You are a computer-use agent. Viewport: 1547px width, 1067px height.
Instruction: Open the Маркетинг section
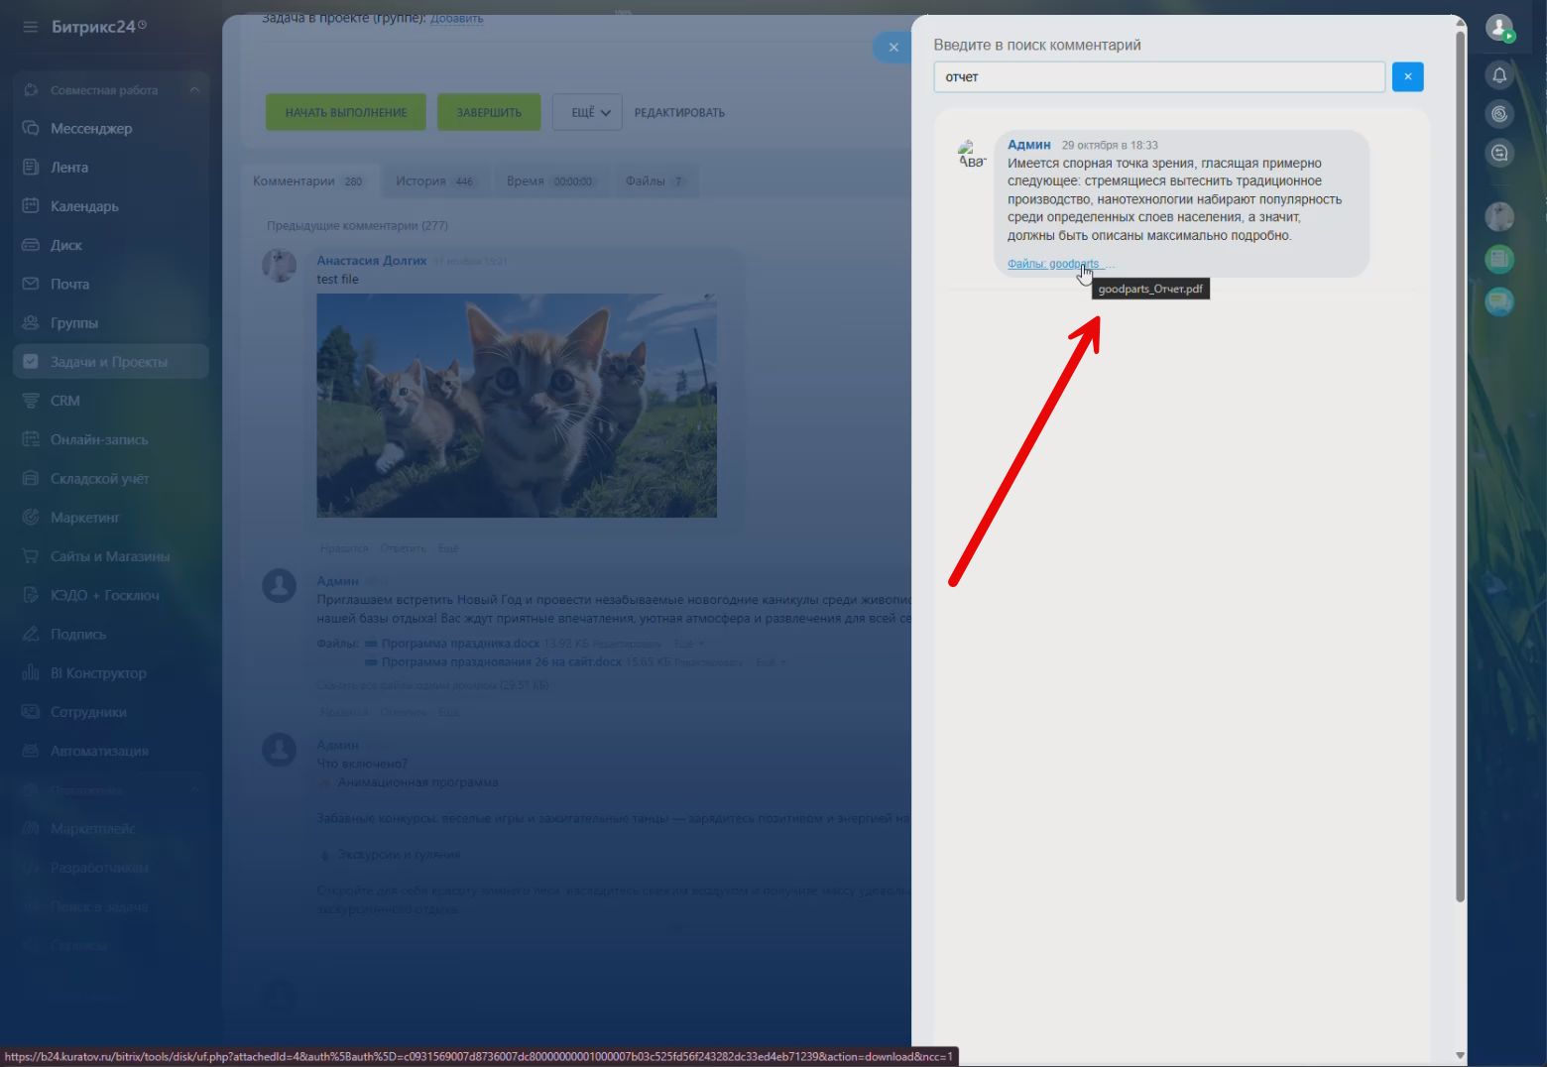pyautogui.click(x=84, y=518)
